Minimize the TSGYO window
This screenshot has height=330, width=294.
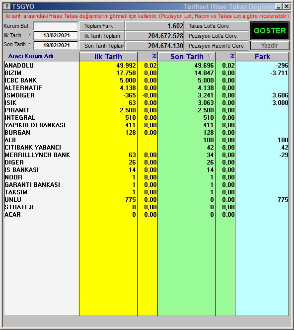279,7
